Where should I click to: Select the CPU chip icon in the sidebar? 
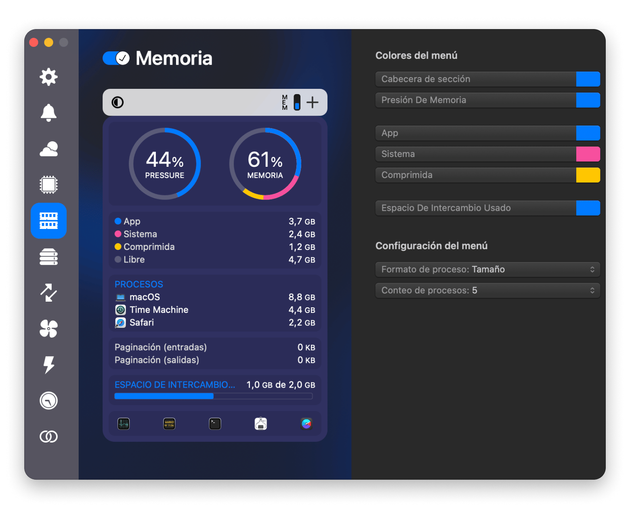click(48, 185)
